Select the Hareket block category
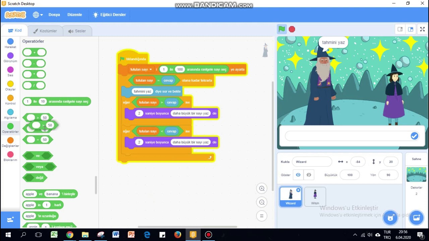 click(x=10, y=44)
